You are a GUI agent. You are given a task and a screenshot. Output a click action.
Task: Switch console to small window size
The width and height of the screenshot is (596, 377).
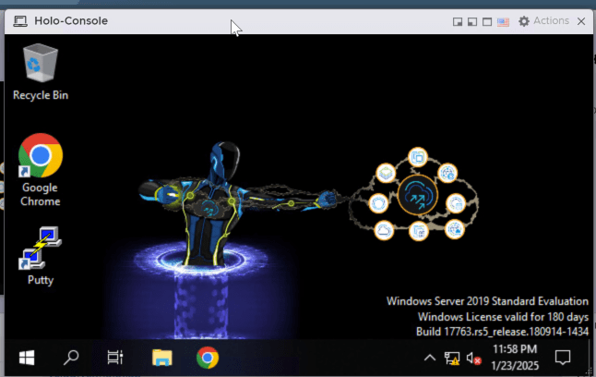click(458, 21)
